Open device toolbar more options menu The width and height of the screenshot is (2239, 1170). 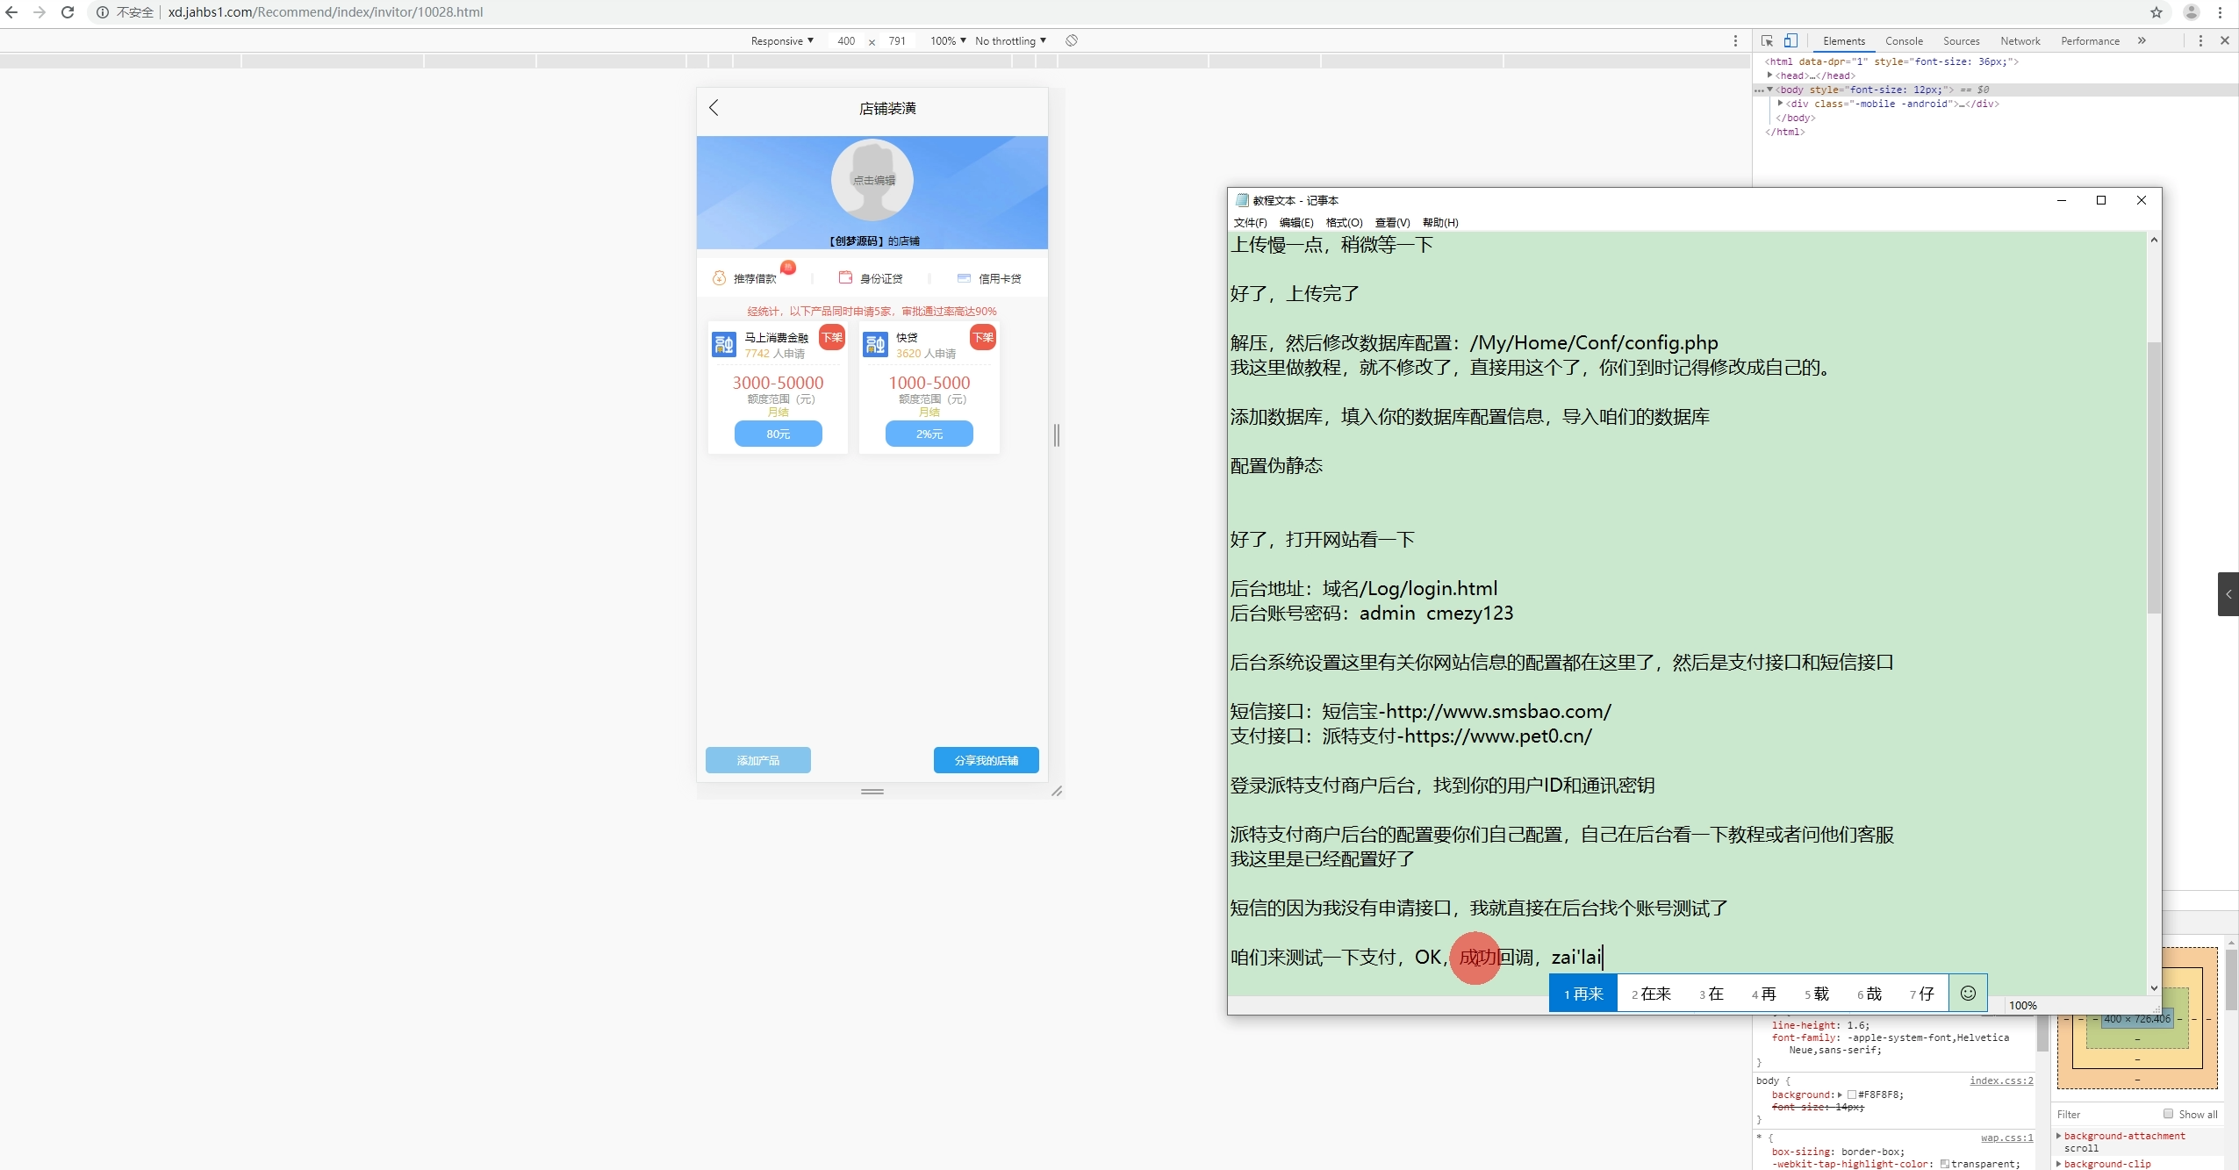click(x=1735, y=40)
